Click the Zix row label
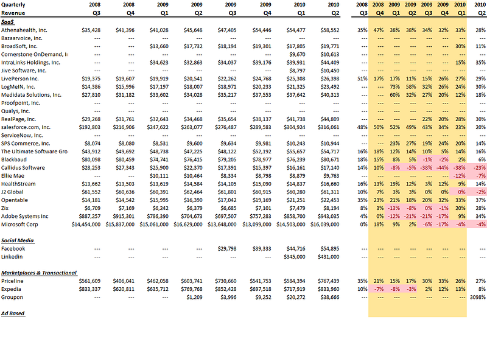The image size is (487, 356). [x=5, y=208]
